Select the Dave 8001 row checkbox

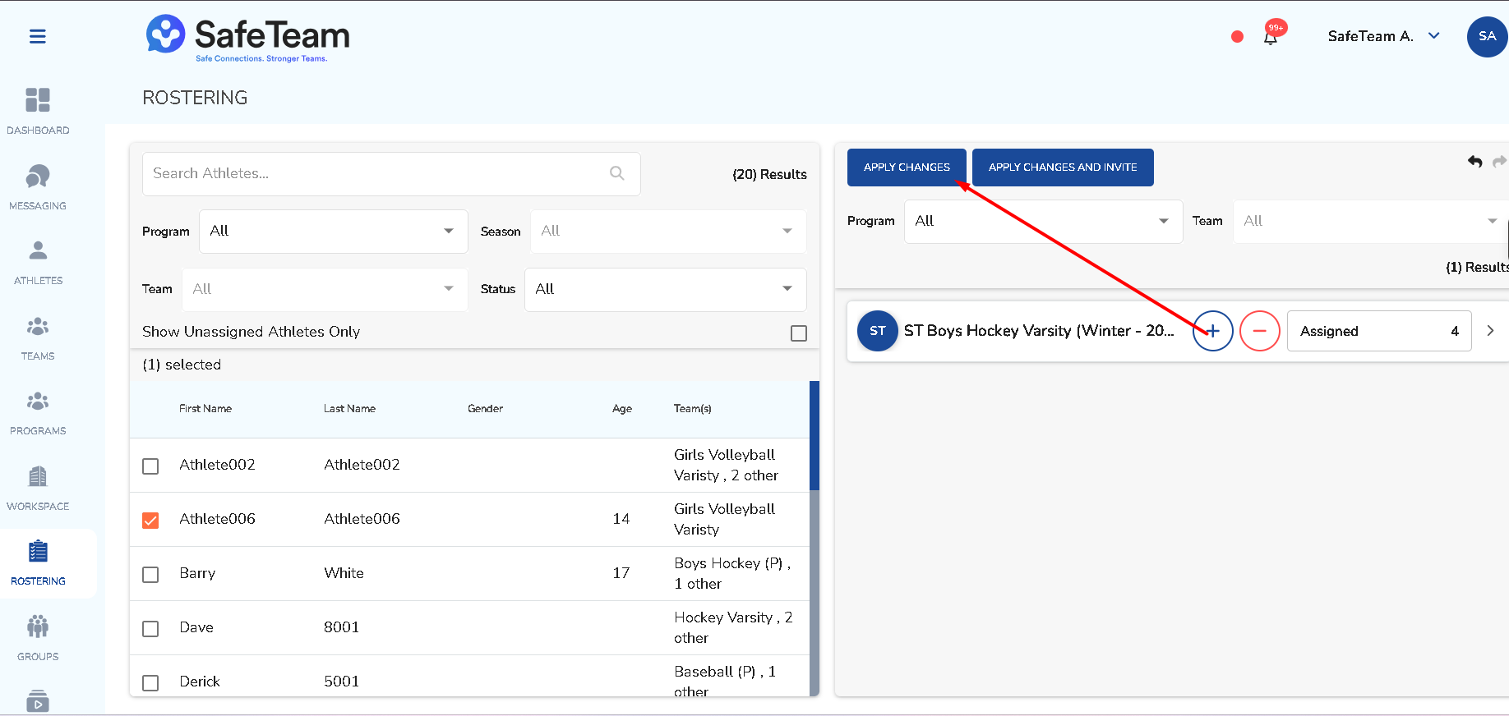(x=150, y=629)
